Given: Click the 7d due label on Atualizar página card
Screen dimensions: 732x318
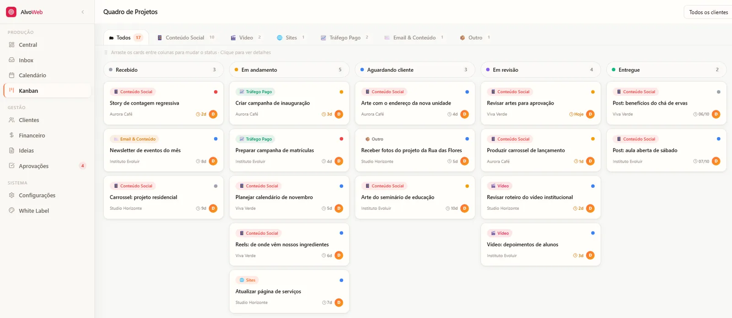Looking at the screenshot, I should pyautogui.click(x=327, y=302).
